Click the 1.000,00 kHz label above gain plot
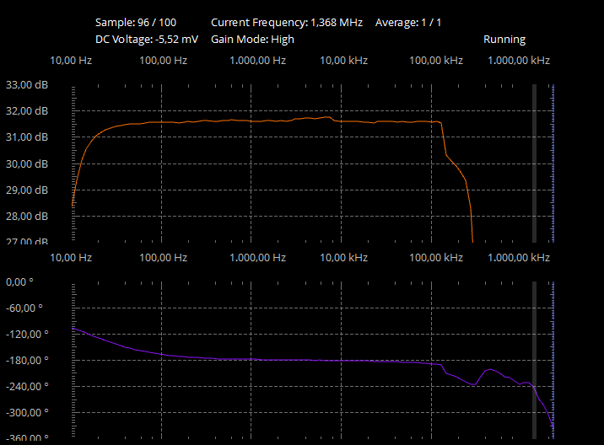The width and height of the screenshot is (604, 445). pyautogui.click(x=519, y=61)
